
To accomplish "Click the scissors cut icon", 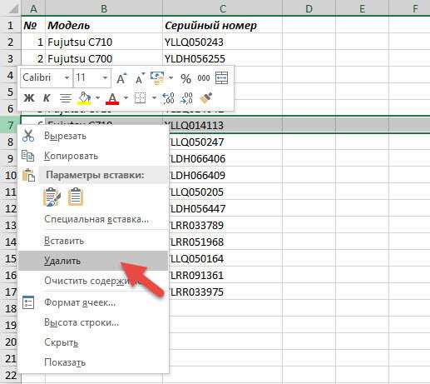I will [x=28, y=136].
